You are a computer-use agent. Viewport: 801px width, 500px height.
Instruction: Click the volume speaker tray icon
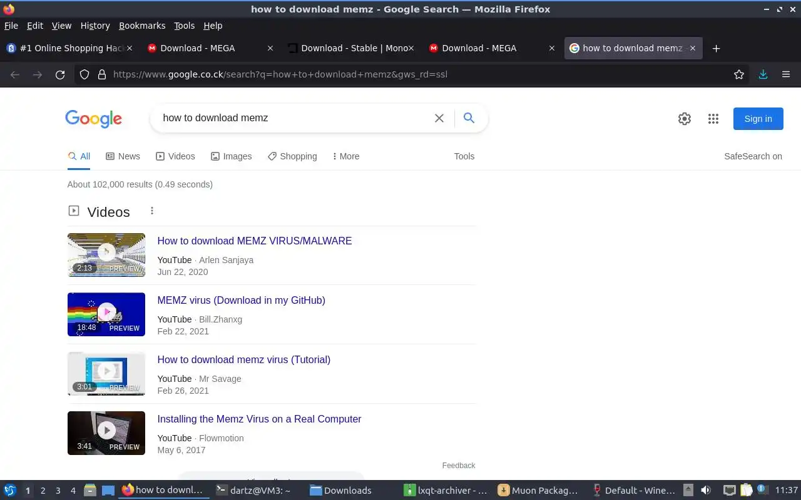tap(706, 490)
